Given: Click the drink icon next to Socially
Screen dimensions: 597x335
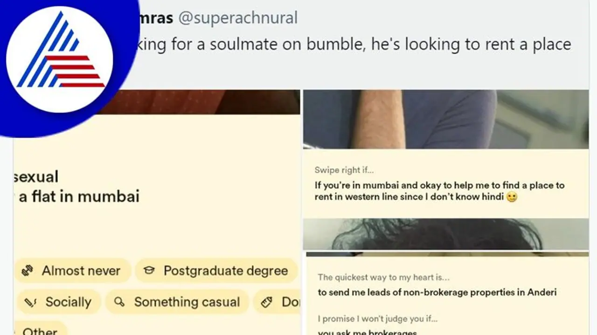Looking at the screenshot, I should click(30, 302).
